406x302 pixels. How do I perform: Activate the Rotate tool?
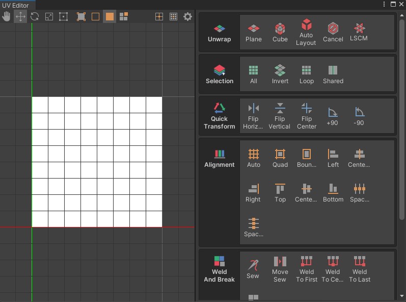coord(35,17)
